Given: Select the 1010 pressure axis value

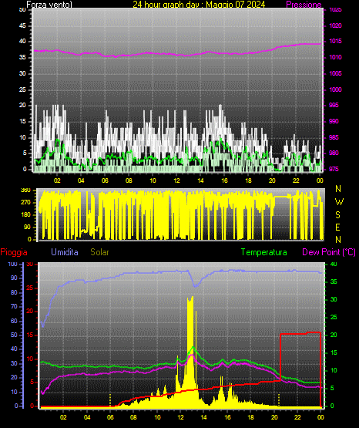Looking at the screenshot, I should pos(335,57).
